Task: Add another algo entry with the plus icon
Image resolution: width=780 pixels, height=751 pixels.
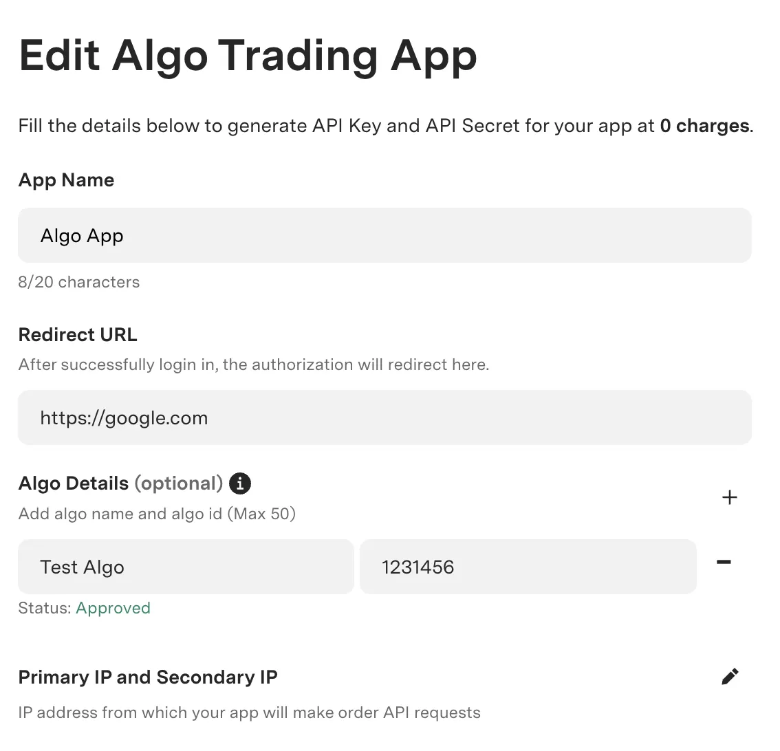Action: pos(730,497)
